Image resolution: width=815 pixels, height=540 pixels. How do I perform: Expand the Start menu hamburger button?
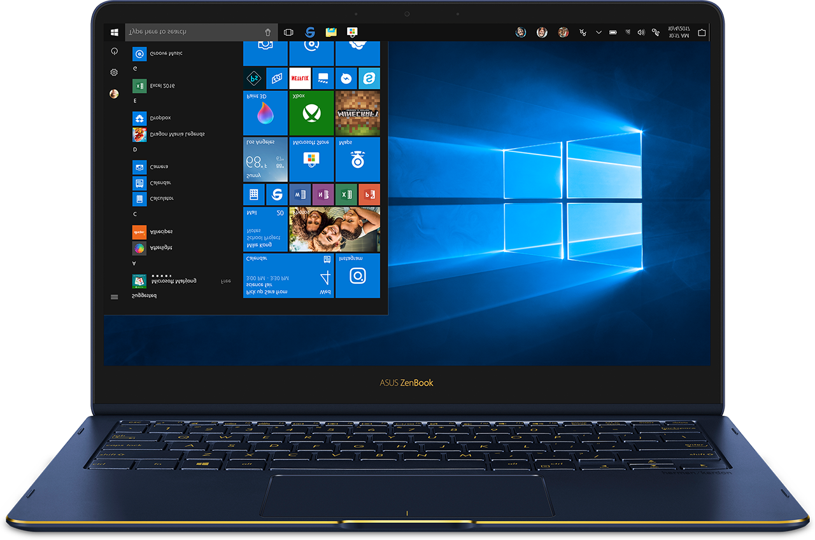115,296
